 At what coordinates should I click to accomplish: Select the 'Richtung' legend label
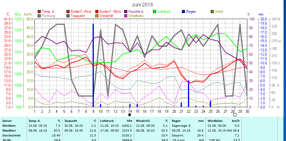click(x=49, y=16)
